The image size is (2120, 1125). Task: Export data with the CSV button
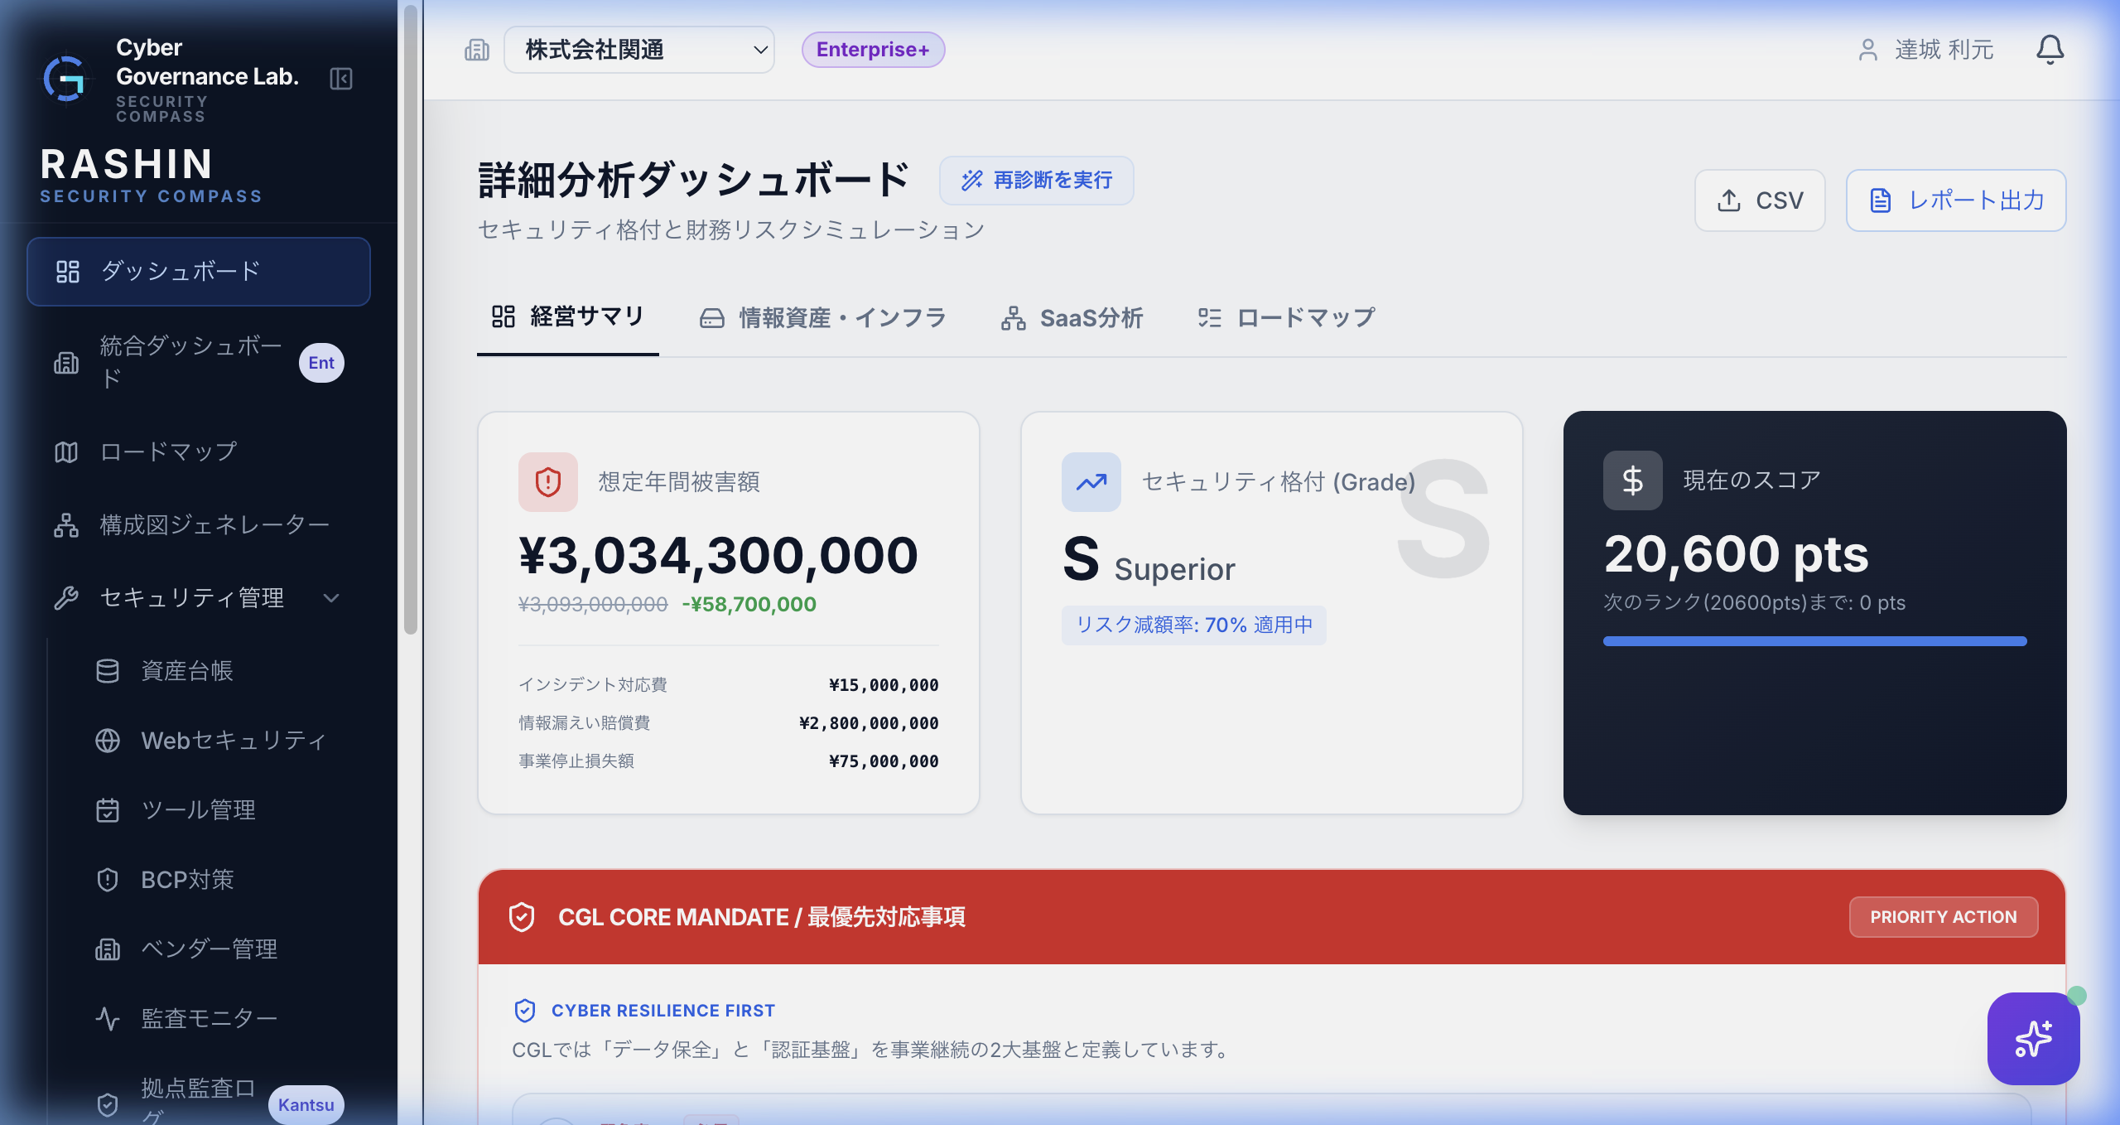click(1760, 200)
